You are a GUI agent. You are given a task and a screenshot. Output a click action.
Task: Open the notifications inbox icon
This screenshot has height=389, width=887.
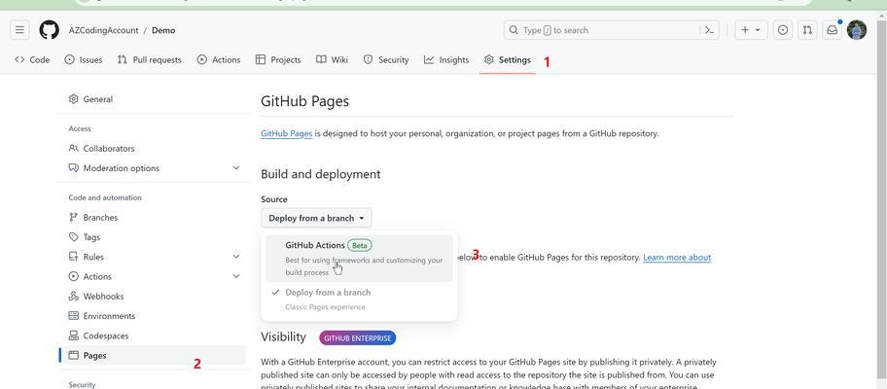tap(833, 30)
